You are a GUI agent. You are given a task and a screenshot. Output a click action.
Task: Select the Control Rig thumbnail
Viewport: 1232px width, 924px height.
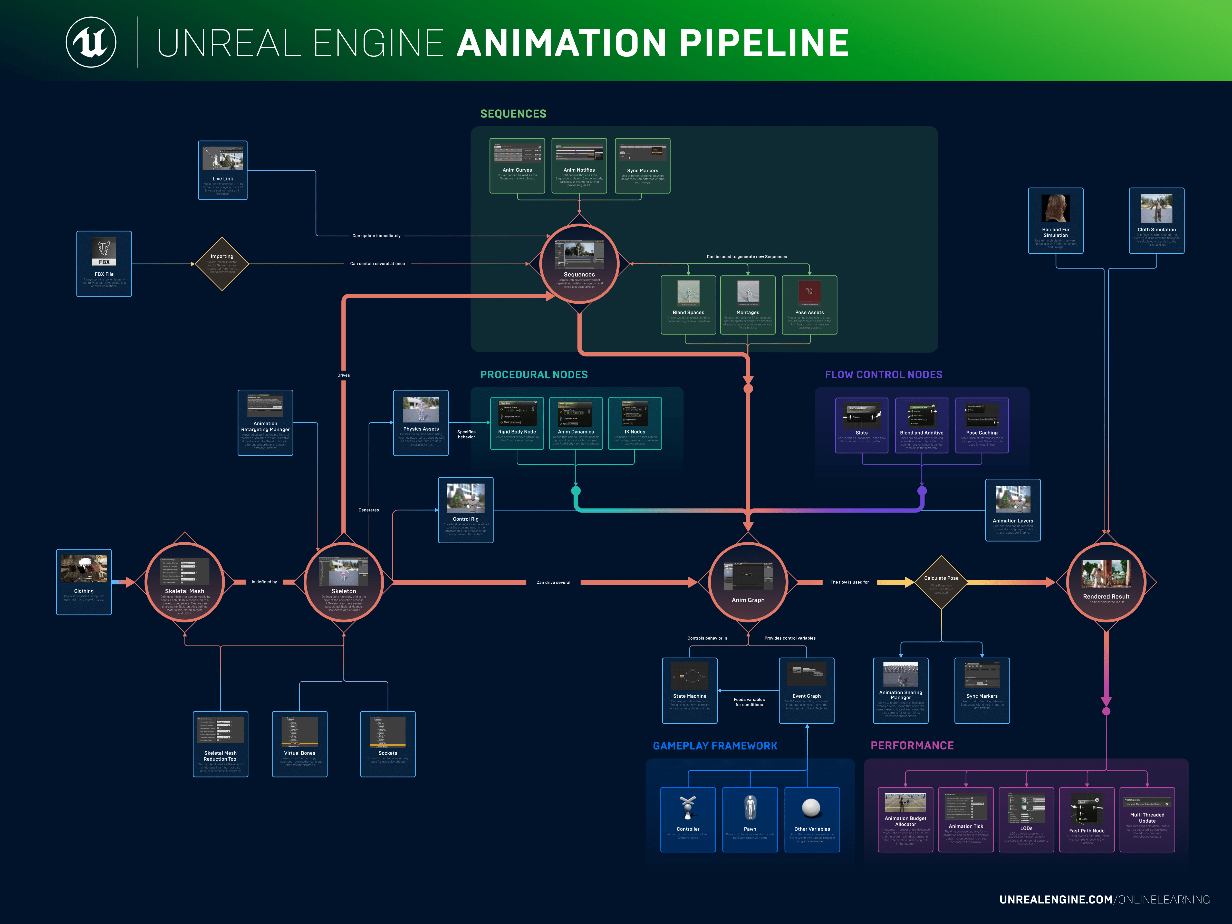466,498
